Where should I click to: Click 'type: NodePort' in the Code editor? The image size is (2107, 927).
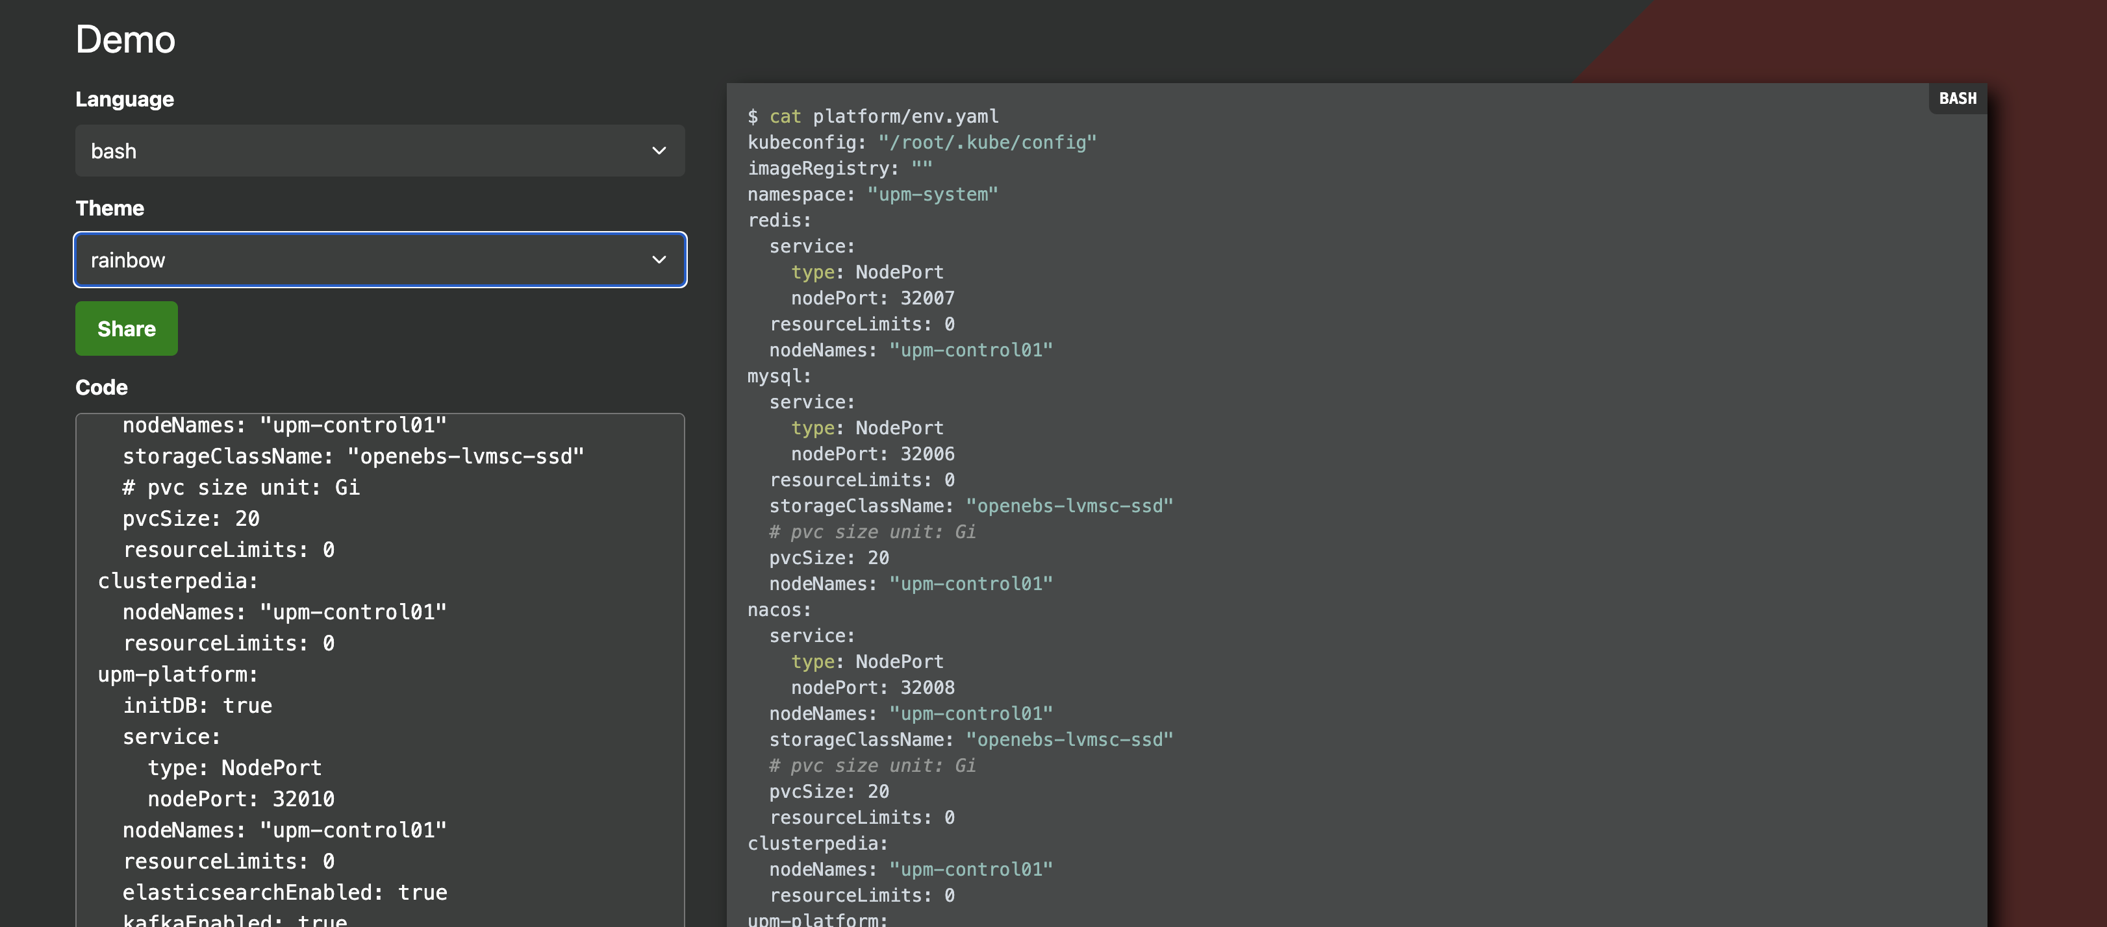tap(234, 767)
